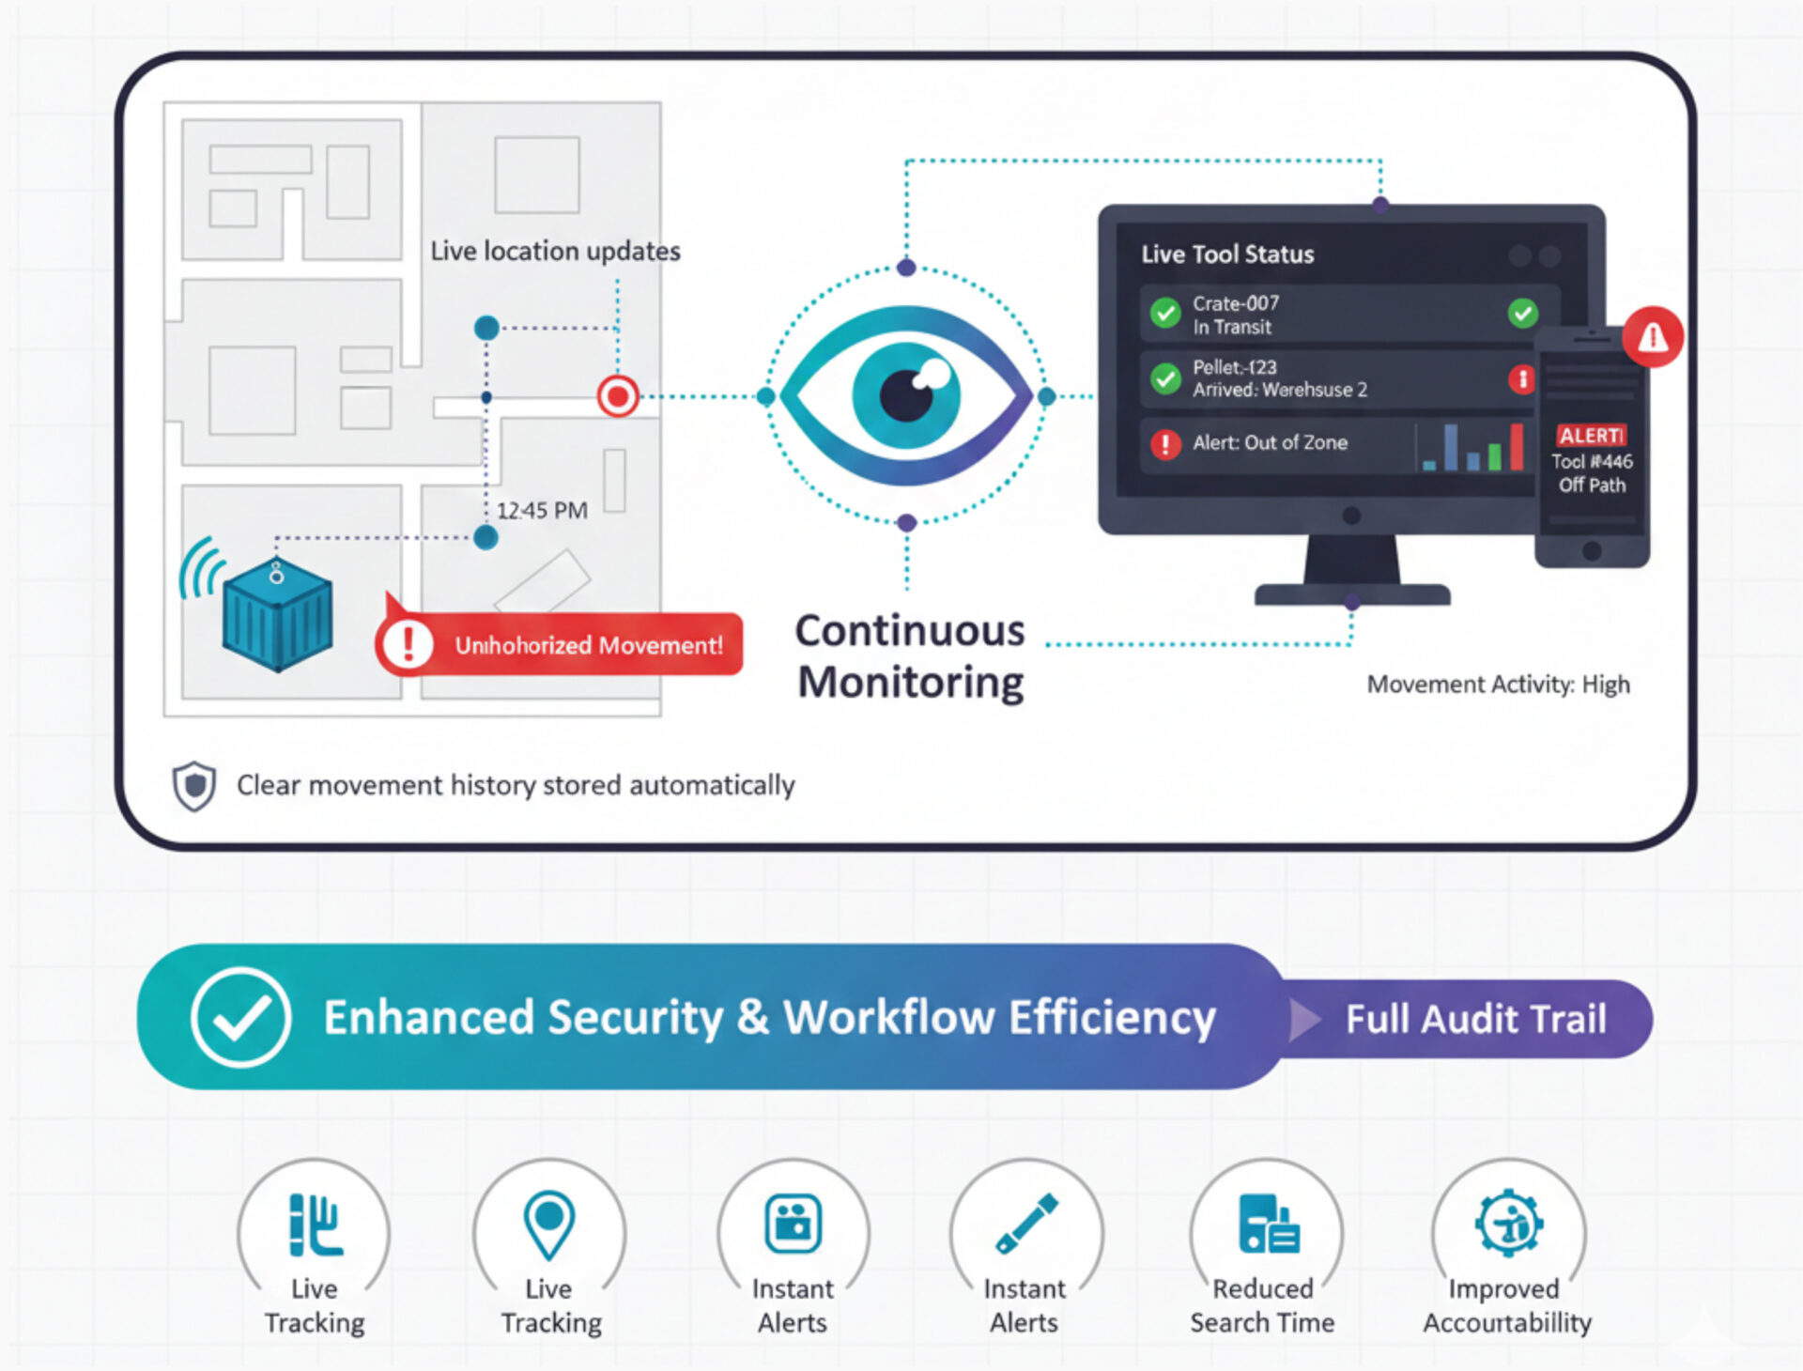The width and height of the screenshot is (1803, 1371).
Task: Click the large checkmark circle in banner
Action: pyautogui.click(x=240, y=1017)
